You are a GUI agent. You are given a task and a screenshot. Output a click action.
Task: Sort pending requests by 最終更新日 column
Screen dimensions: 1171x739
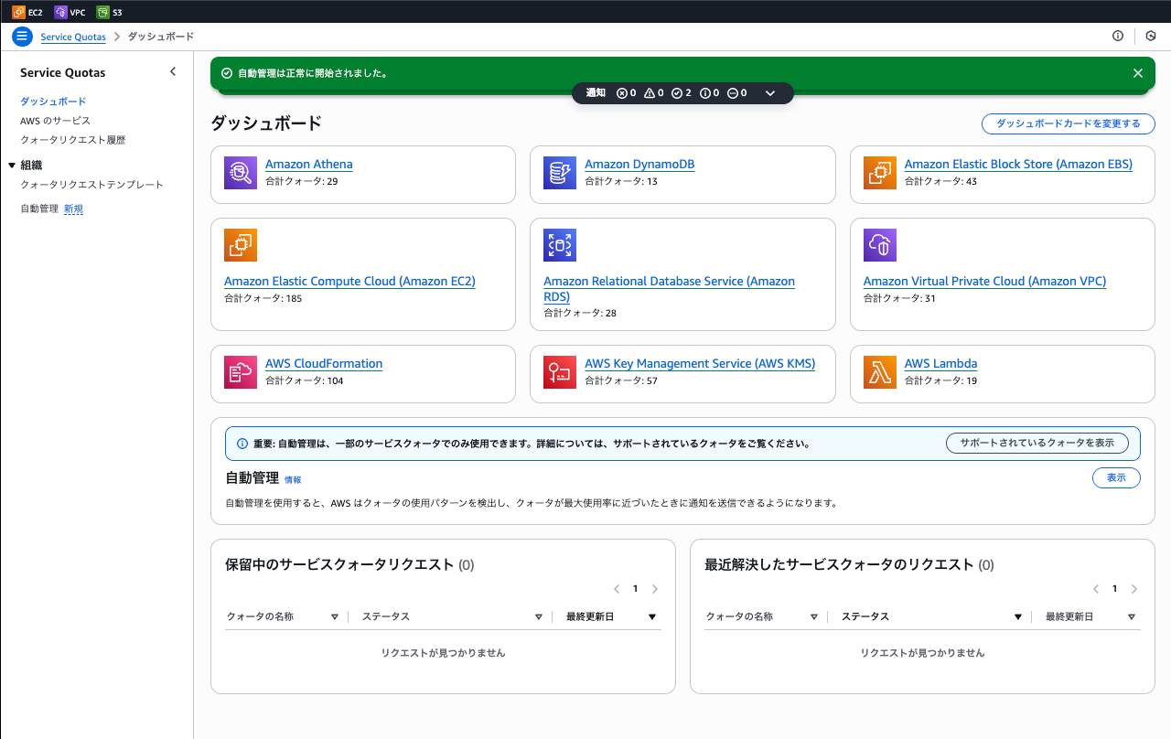(651, 617)
